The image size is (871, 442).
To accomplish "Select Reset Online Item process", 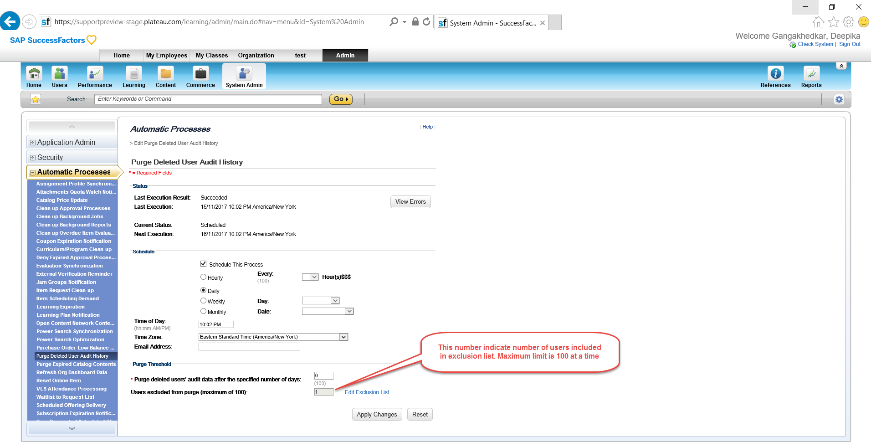I will point(59,380).
